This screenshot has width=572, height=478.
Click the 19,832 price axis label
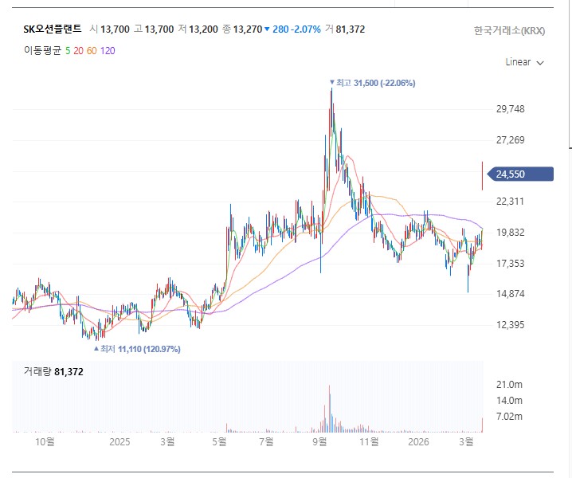510,232
